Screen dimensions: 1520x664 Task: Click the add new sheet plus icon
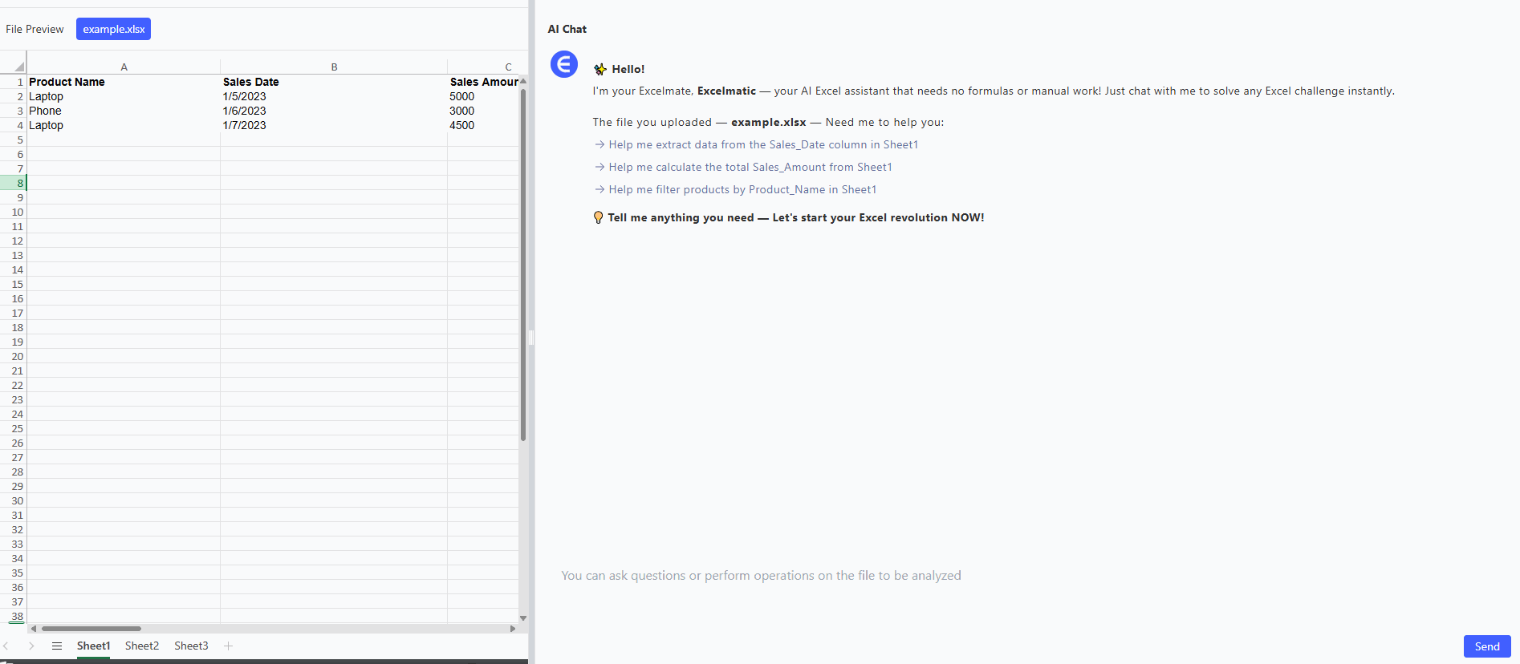click(229, 646)
